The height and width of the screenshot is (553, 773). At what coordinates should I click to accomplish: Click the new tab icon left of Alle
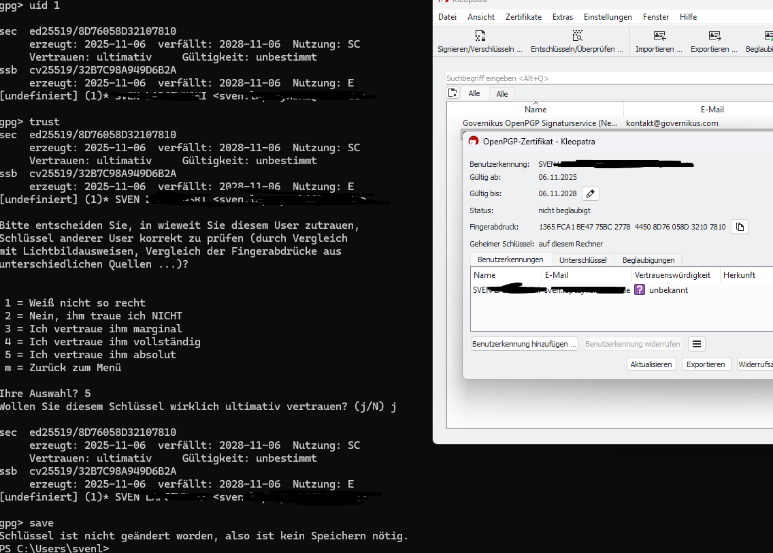453,93
